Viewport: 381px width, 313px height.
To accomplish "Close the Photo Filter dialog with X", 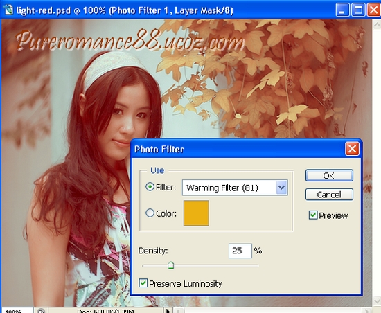I will coord(352,149).
